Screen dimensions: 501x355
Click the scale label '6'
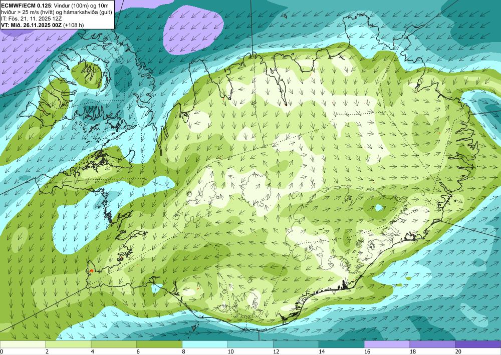[x=138, y=352]
